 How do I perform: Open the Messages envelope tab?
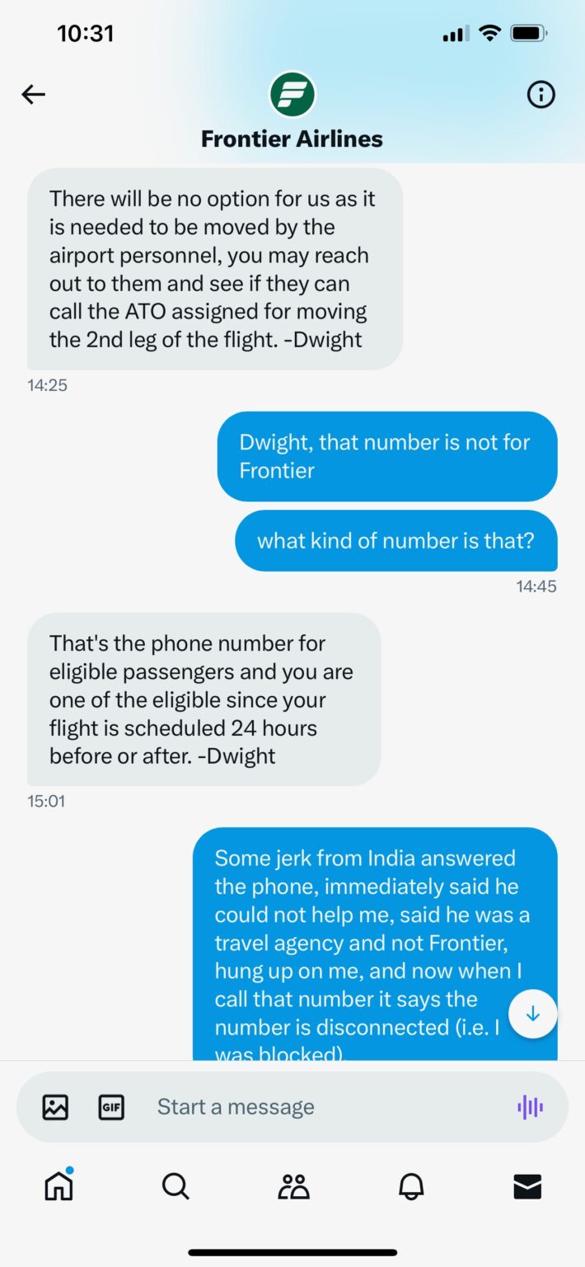coord(527,1186)
